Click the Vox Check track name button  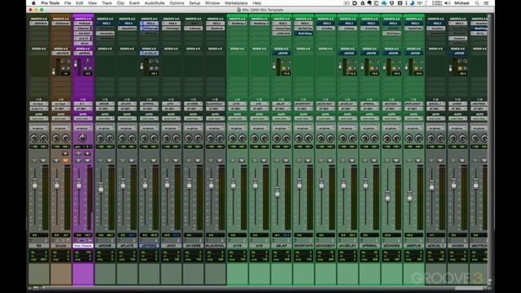[82, 246]
